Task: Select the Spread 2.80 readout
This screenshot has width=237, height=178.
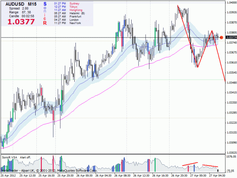Action: pos(19,8)
